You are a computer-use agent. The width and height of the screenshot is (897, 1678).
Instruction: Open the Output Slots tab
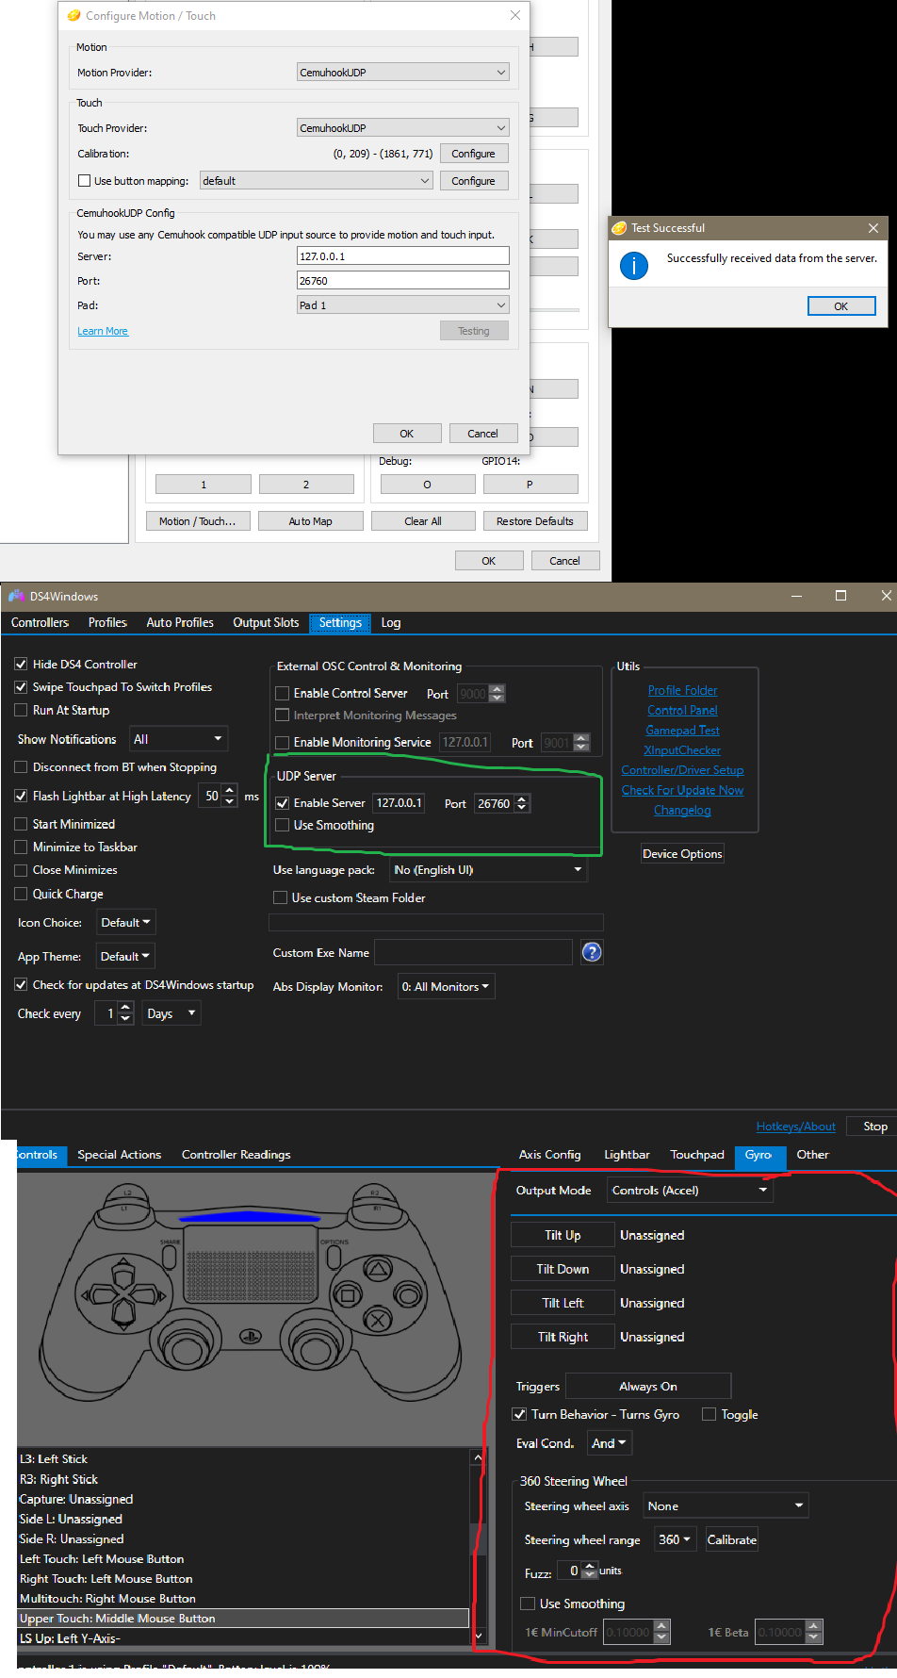[266, 622]
